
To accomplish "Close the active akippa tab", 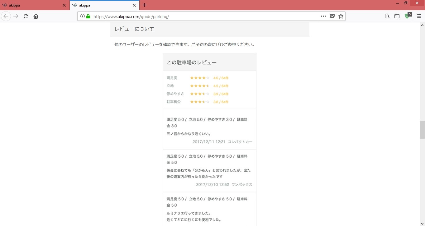I will (x=134, y=5).
